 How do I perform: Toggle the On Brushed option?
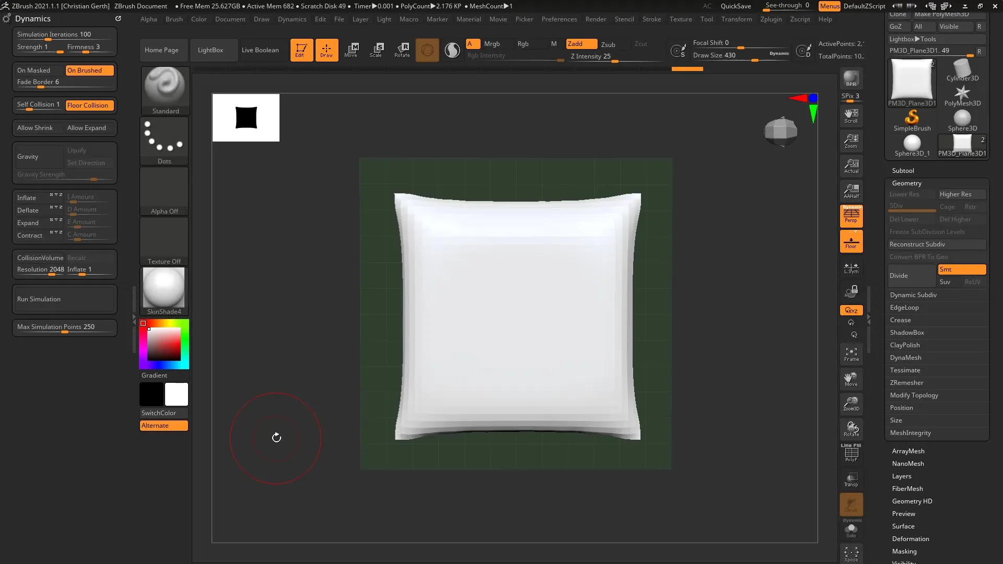coord(89,70)
